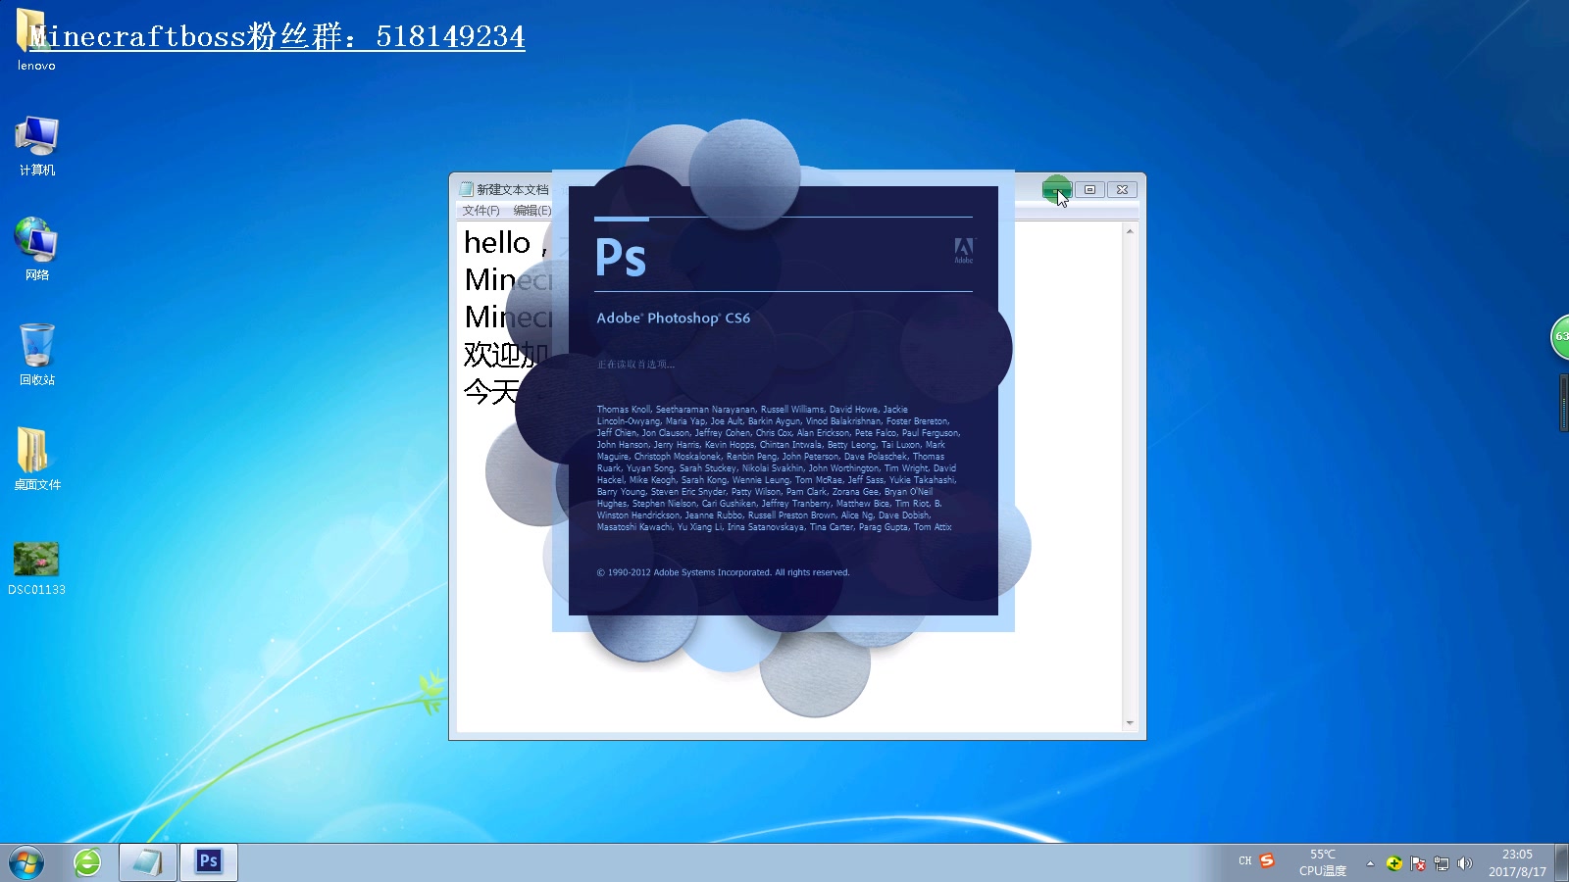Viewport: 1569px width, 882px height.
Task: Open Photoshop CS6 from the taskbar
Action: (207, 861)
